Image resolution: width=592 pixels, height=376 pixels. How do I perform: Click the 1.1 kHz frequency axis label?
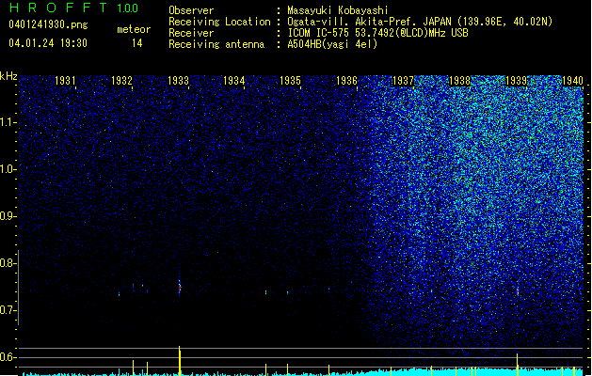[8, 122]
